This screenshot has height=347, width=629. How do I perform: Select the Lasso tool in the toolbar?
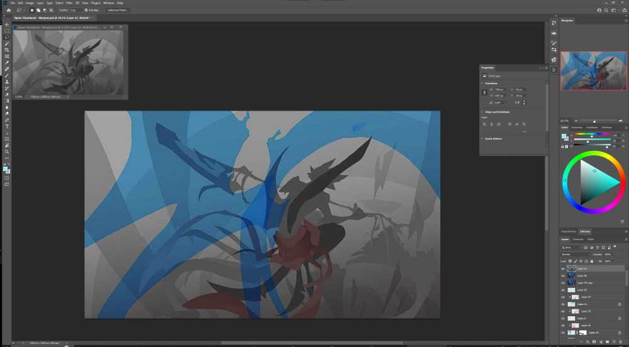coord(7,37)
